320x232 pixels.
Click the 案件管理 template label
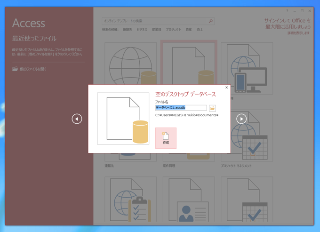click(169, 166)
